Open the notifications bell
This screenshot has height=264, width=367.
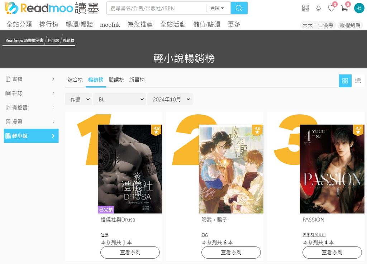(318, 8)
